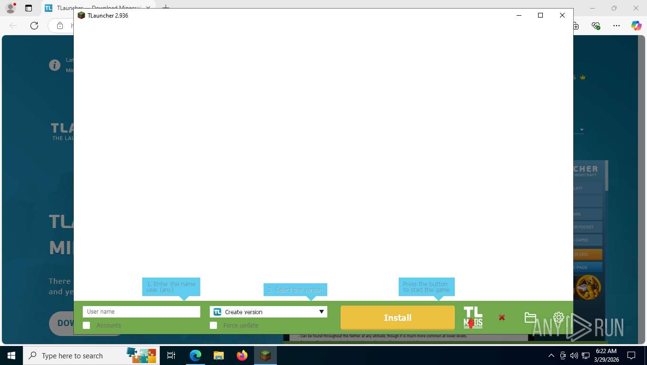This screenshot has height=365, width=647.
Task: Open the volume control in the system tray
Action: (574, 355)
